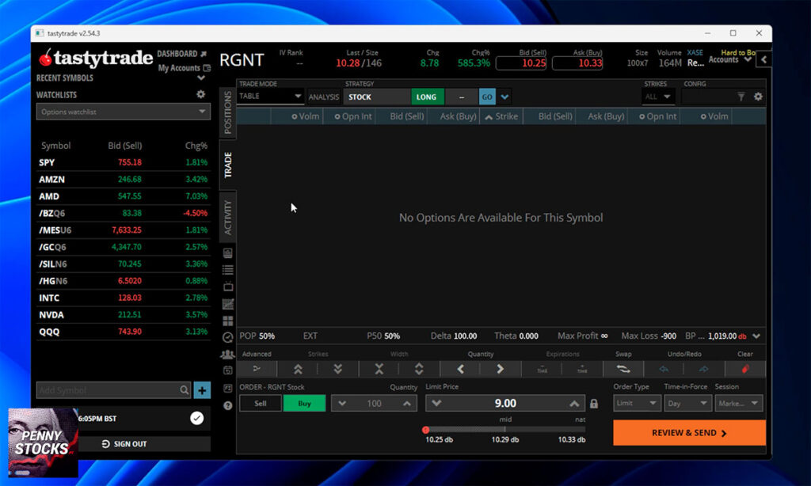
Task: Open the DASHBOARD link
Action: tap(181, 54)
